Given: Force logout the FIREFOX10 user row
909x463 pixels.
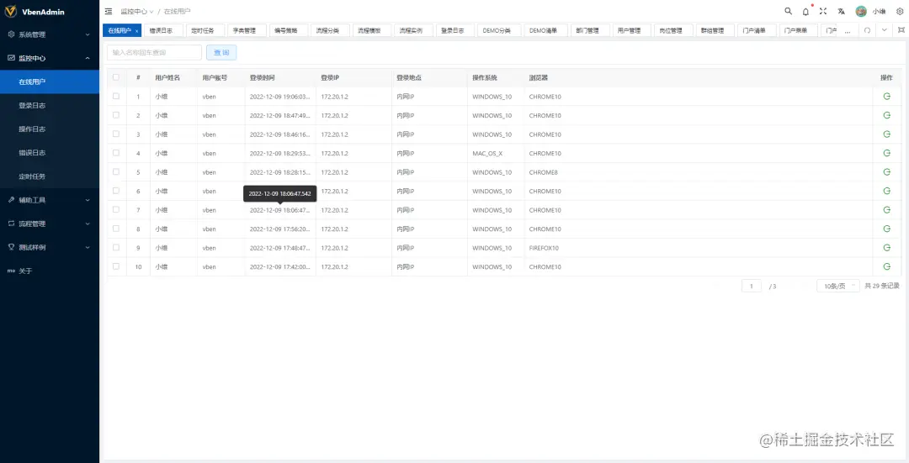Looking at the screenshot, I should tap(886, 248).
